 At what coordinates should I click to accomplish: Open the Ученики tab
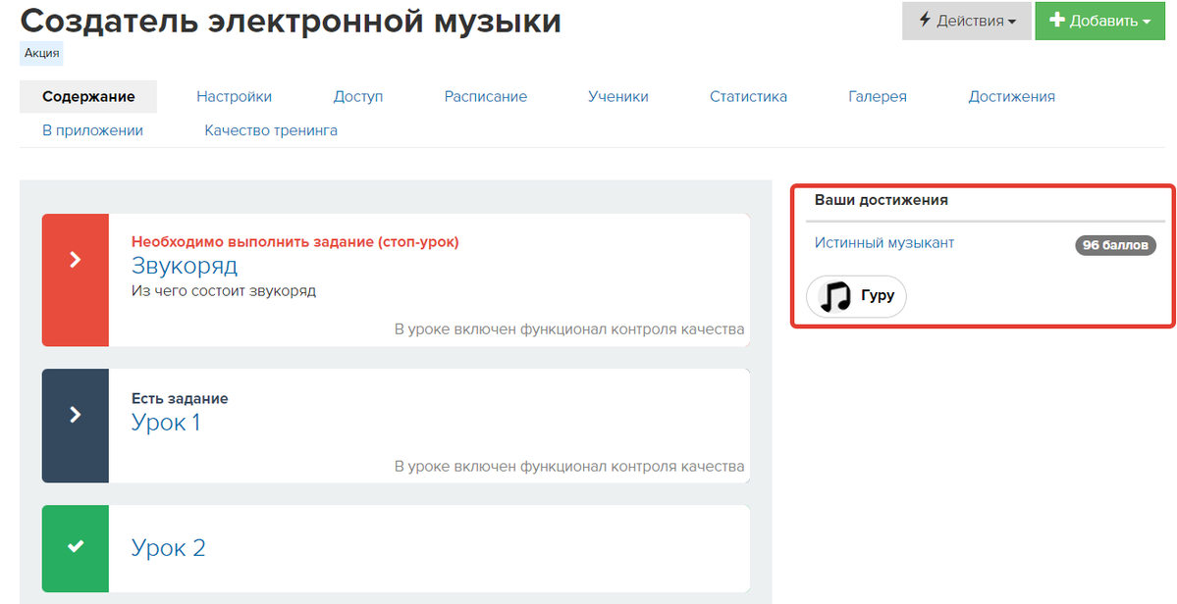[x=617, y=96]
